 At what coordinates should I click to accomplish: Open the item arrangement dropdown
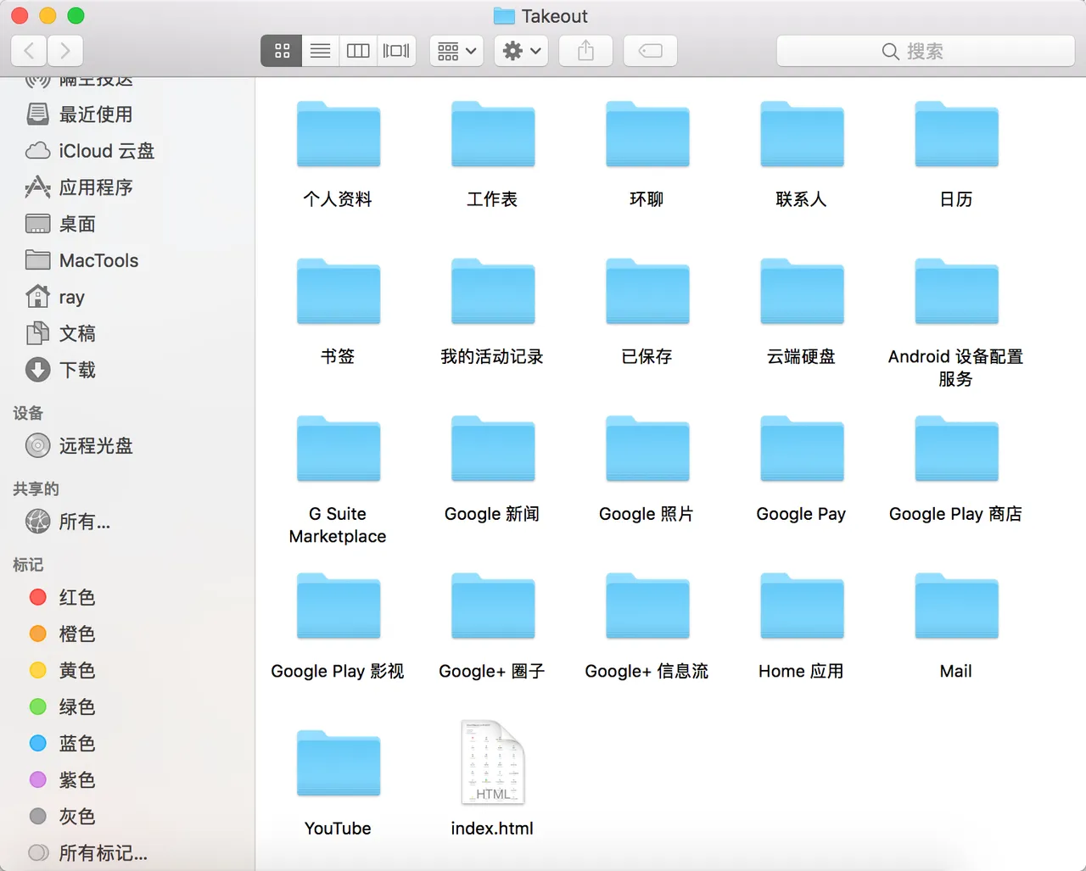[456, 51]
